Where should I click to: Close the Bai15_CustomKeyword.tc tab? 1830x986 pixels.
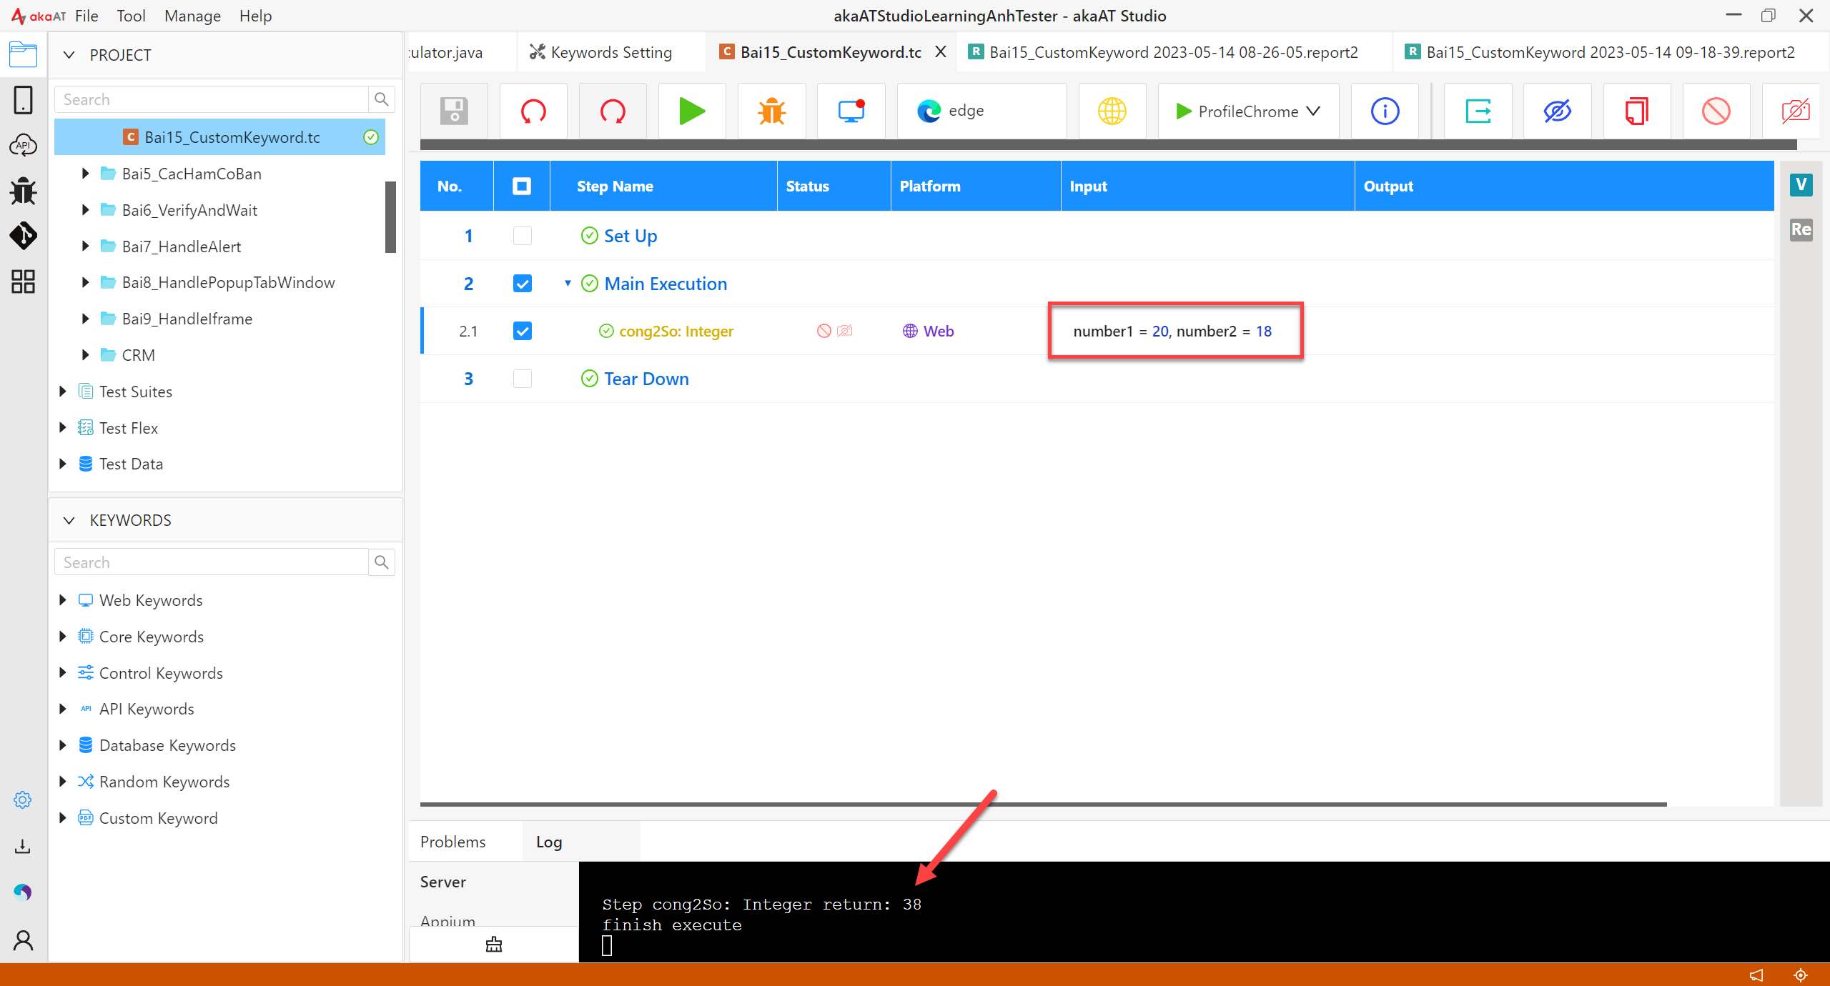941,52
